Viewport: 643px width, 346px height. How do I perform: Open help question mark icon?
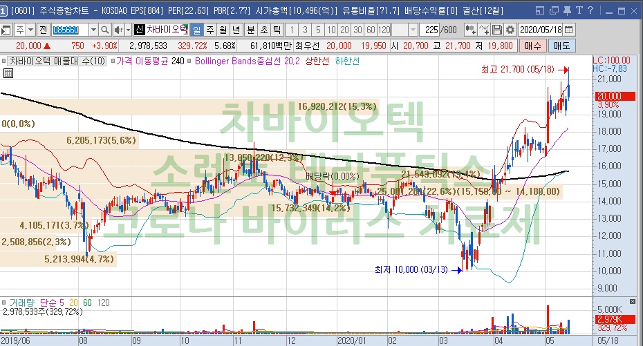coord(590,10)
